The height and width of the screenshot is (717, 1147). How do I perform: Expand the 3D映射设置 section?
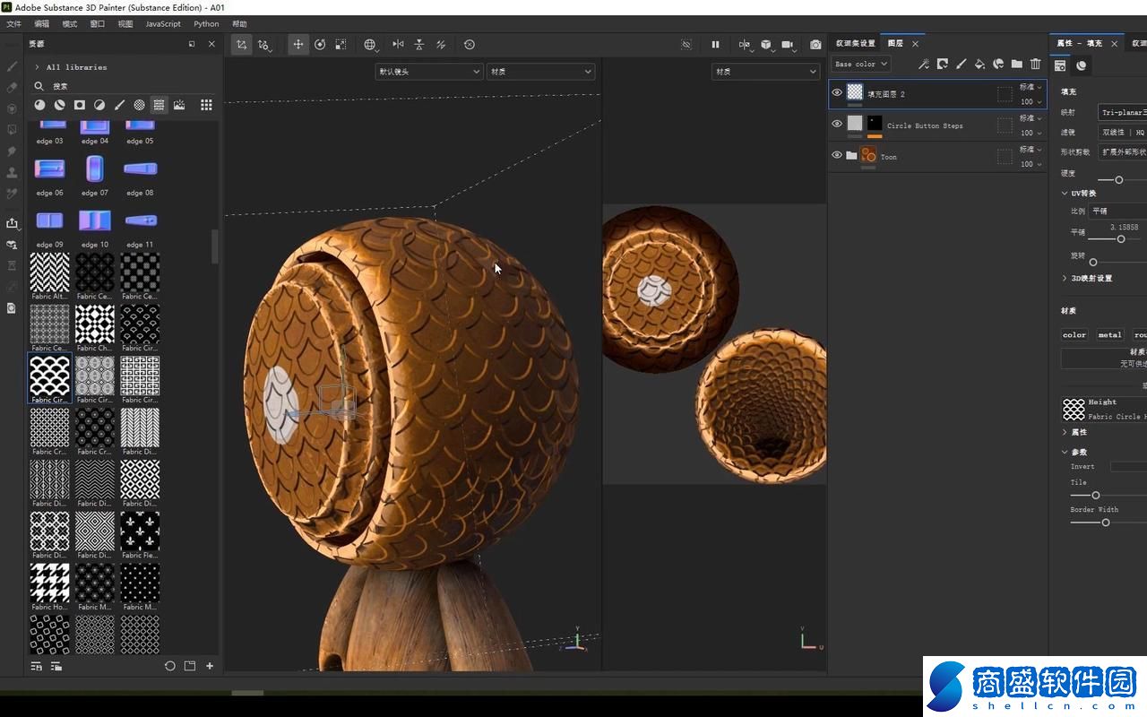click(1065, 278)
